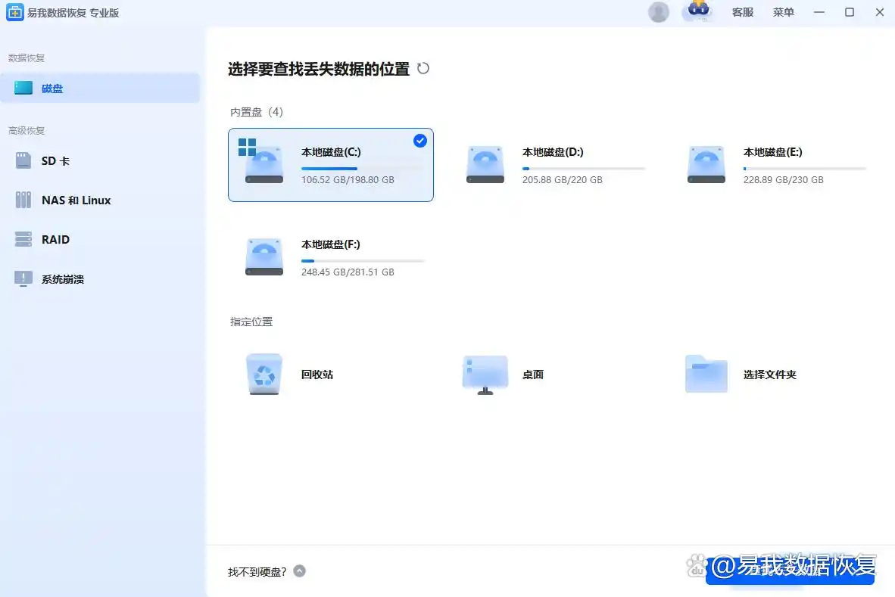
Task: Deselect the checkmark on 本地磁盘(C:)
Action: tap(419, 140)
